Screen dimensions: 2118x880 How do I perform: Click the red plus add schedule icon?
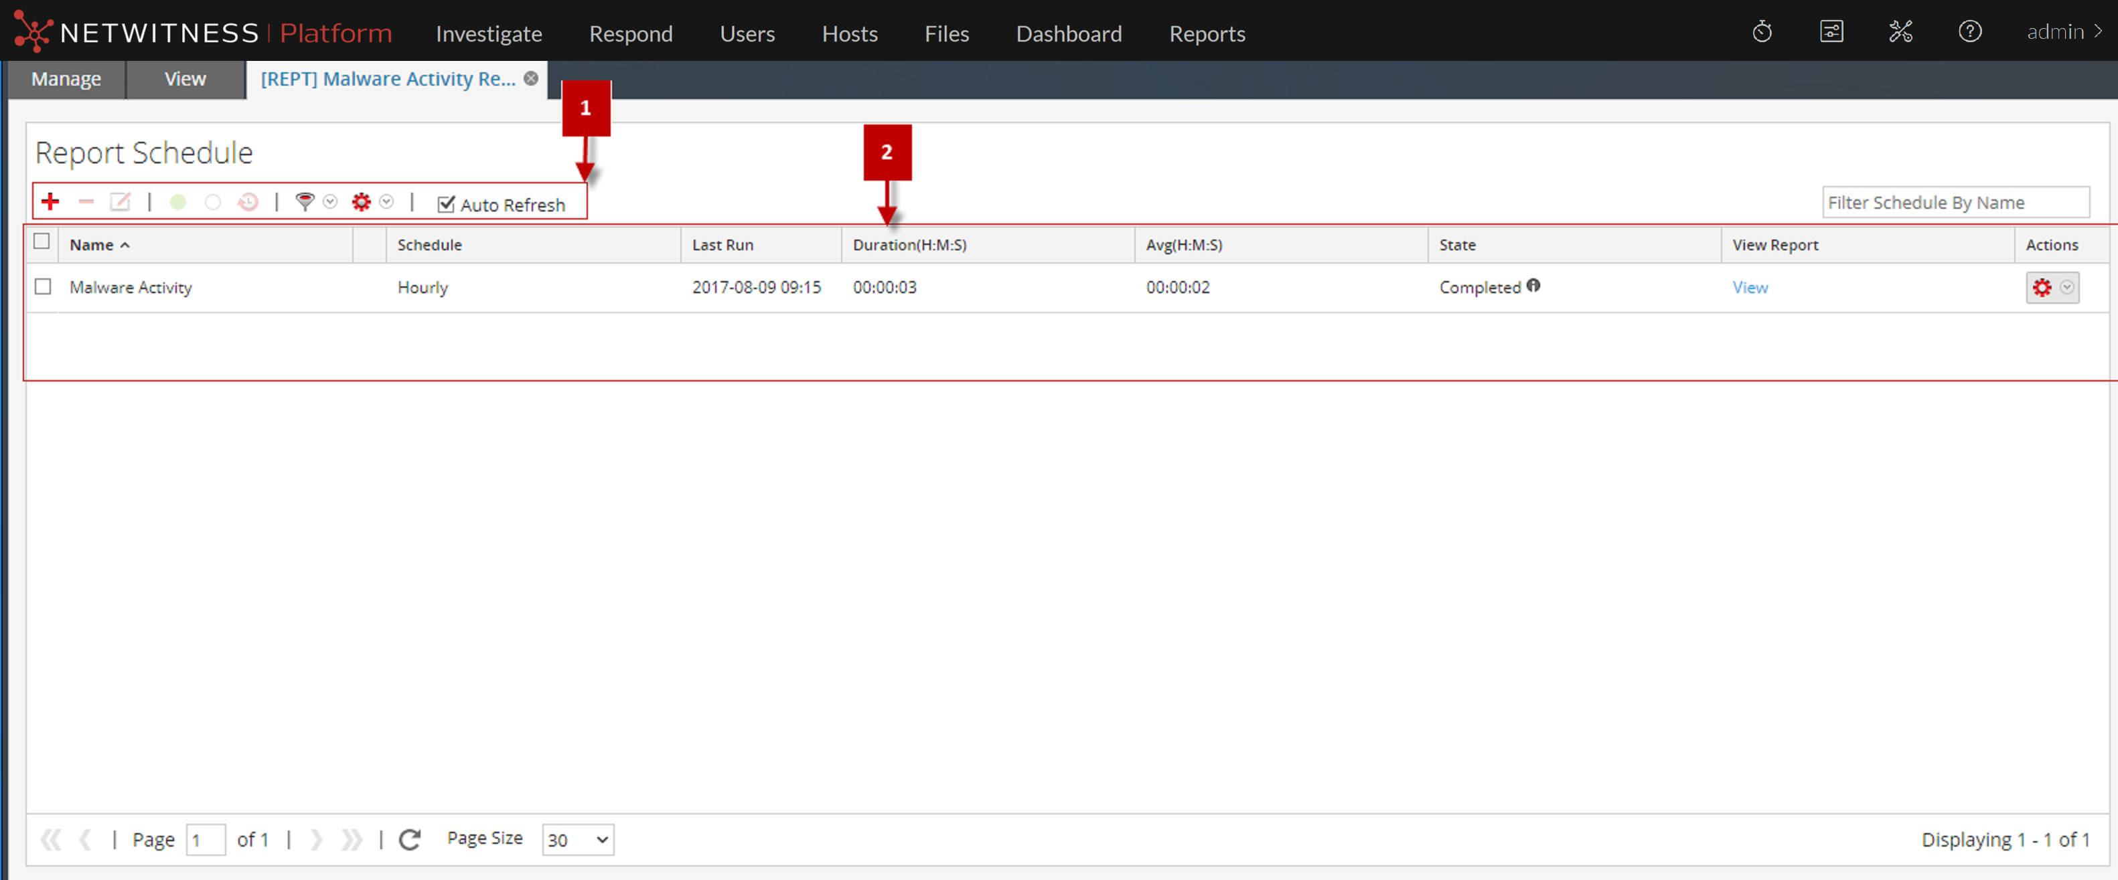tap(50, 202)
